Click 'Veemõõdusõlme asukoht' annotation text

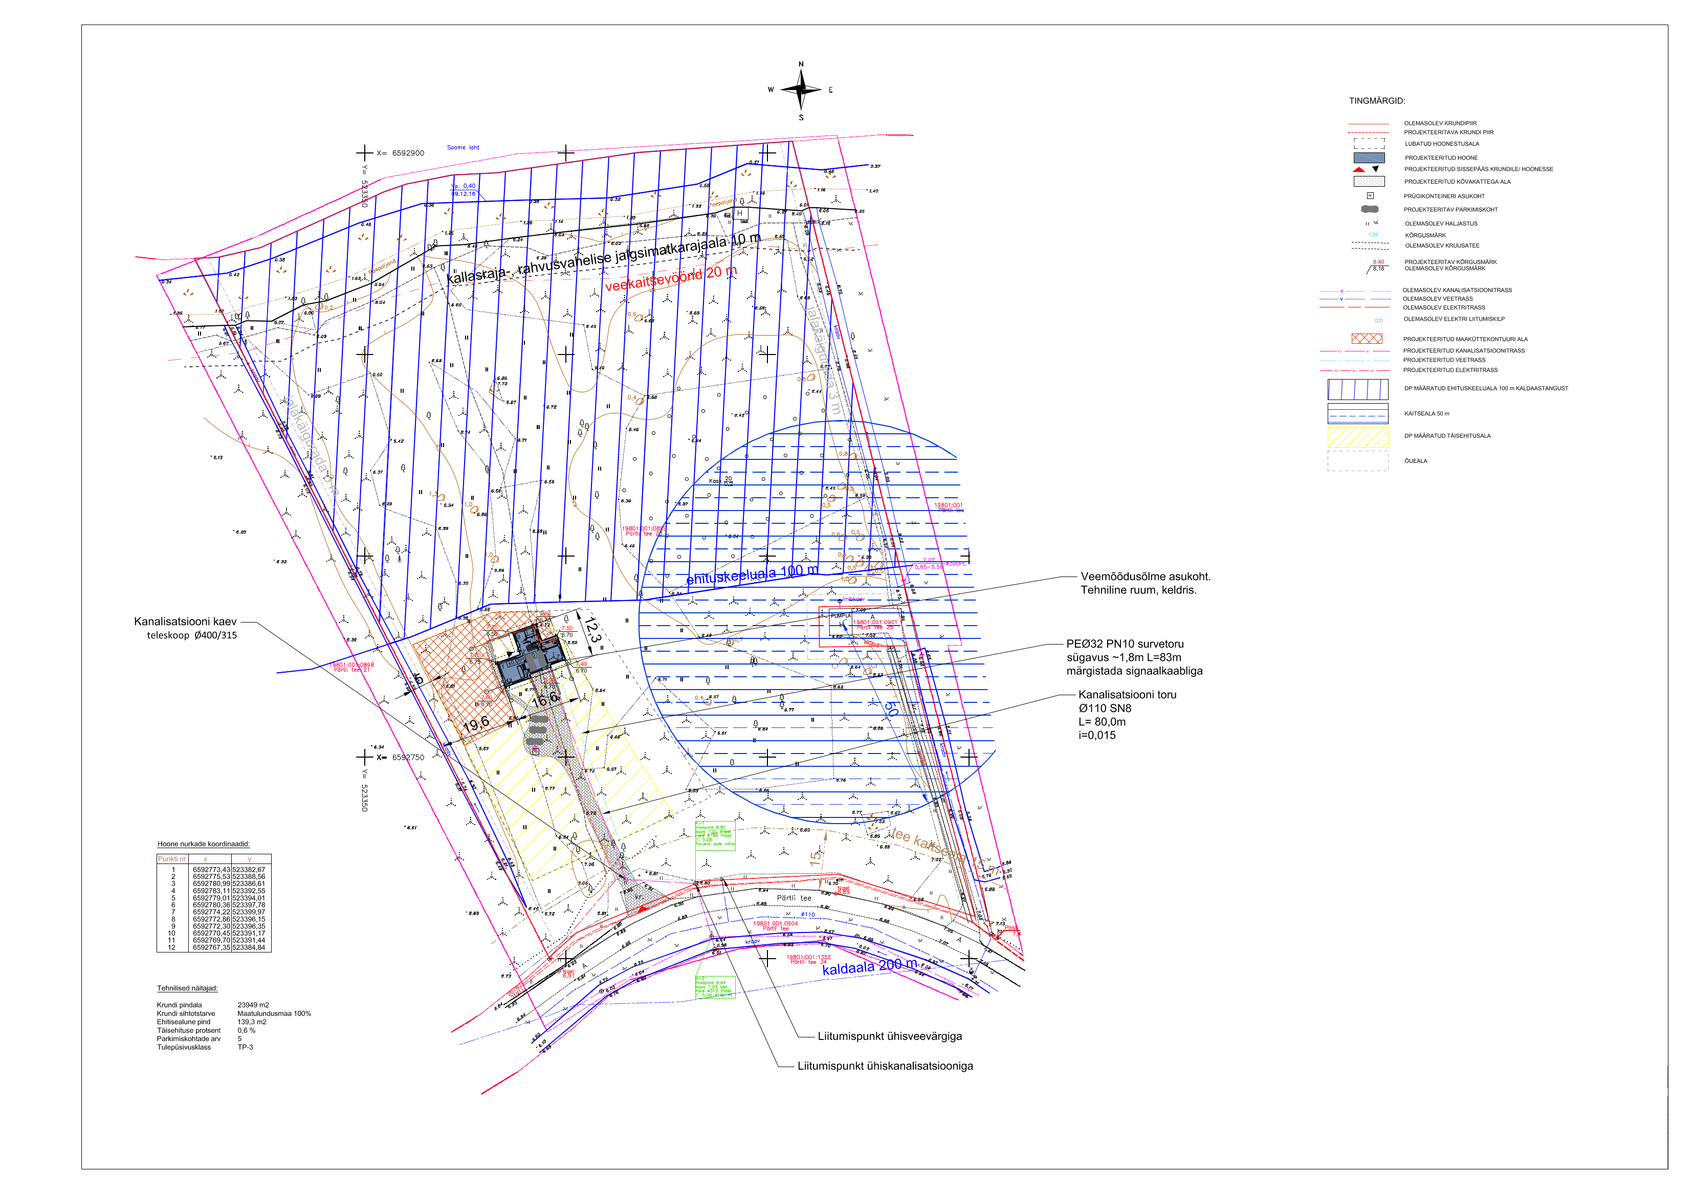tap(1145, 577)
